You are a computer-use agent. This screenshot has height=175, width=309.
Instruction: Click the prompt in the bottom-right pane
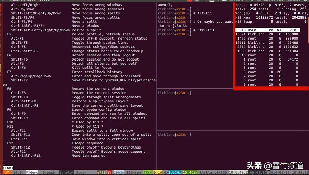click(x=174, y=135)
